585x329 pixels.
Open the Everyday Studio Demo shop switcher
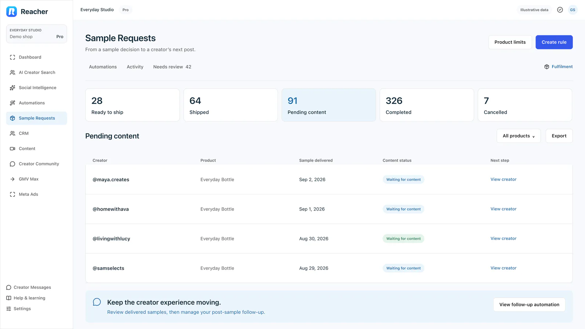click(x=37, y=34)
